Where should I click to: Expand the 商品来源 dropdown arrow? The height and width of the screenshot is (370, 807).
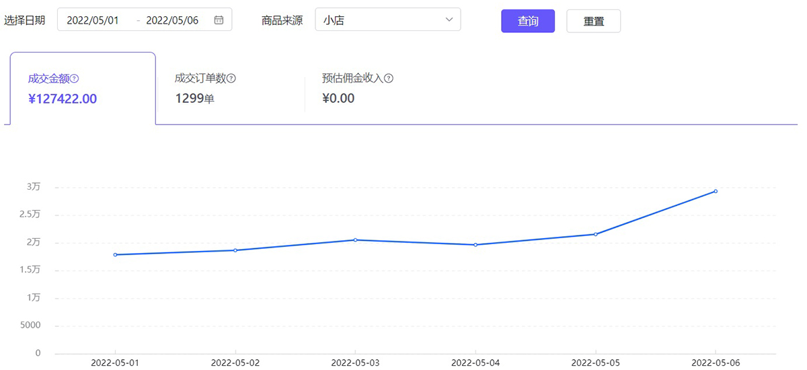coord(449,20)
